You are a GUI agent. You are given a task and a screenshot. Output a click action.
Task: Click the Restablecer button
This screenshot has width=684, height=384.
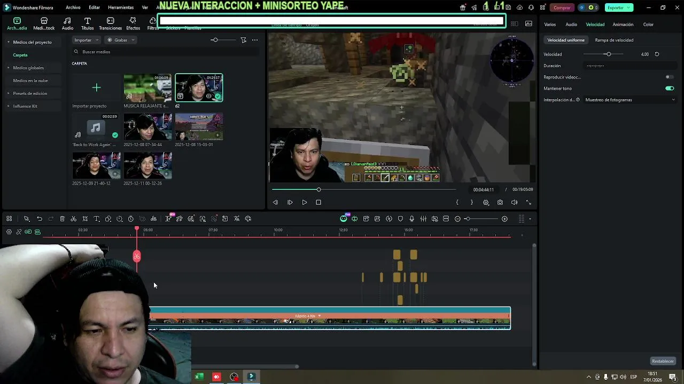pos(663,361)
